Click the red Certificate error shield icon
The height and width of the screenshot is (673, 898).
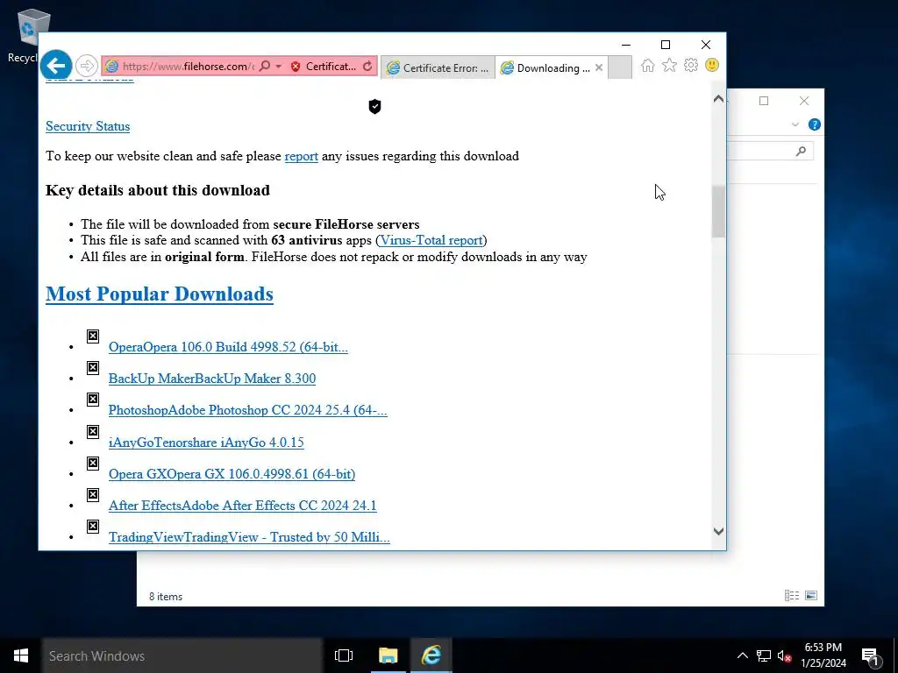296,67
